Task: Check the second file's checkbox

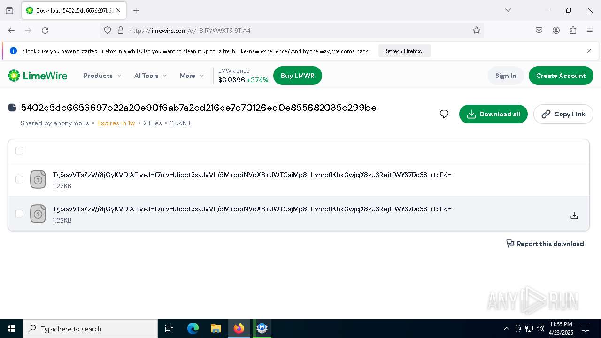Action: (19, 214)
